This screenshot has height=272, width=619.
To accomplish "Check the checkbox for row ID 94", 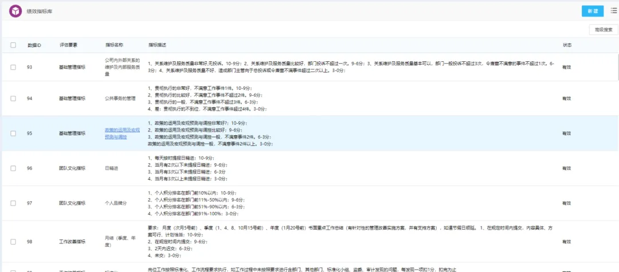I will point(13,98).
